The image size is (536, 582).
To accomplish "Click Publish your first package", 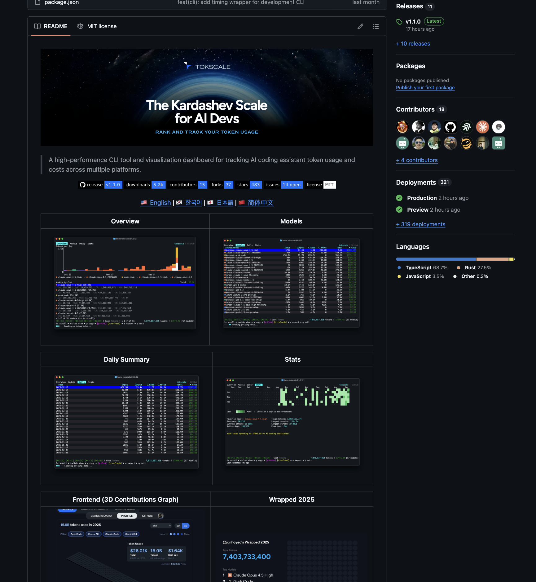I will 425,88.
